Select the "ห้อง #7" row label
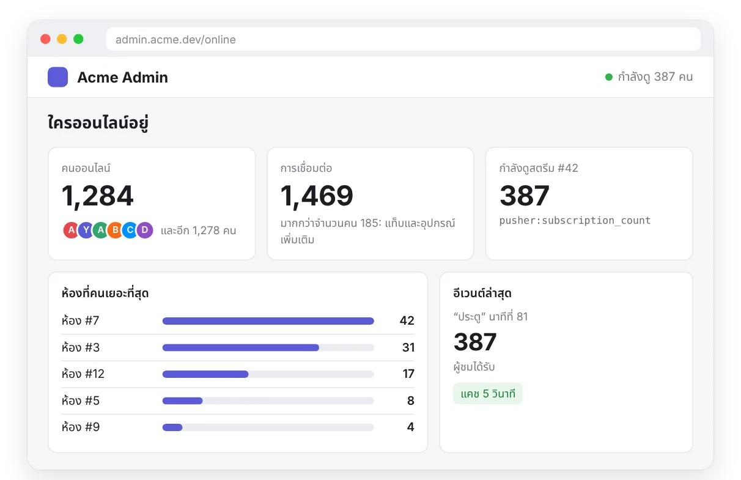 81,321
